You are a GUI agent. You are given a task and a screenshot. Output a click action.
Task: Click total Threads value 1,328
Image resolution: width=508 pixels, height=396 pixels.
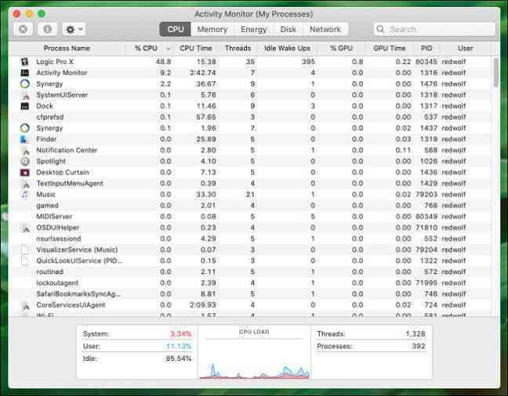click(x=415, y=334)
